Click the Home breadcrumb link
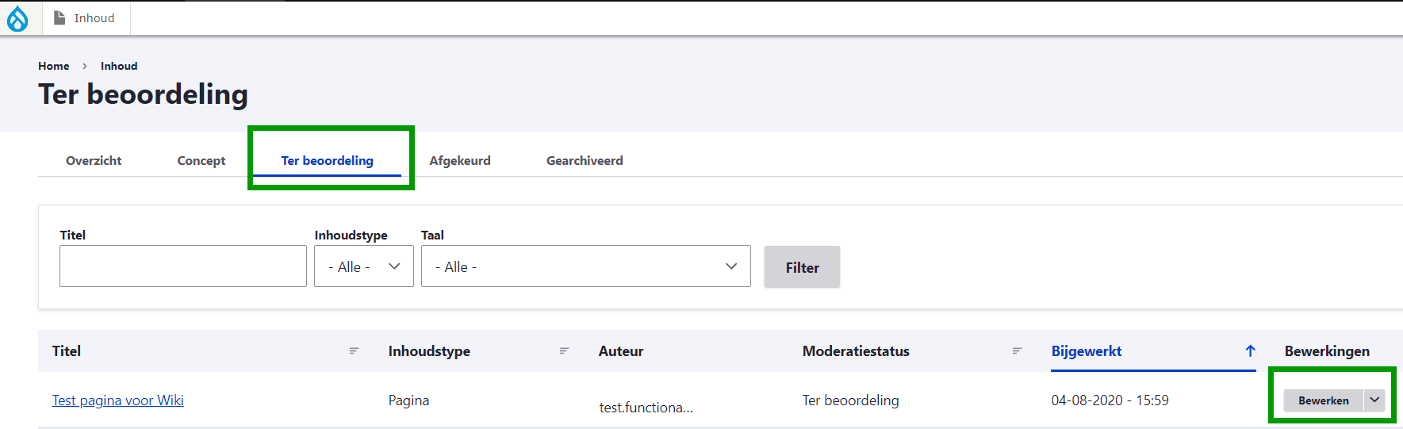Screen dimensions: 1403x429 click(54, 66)
